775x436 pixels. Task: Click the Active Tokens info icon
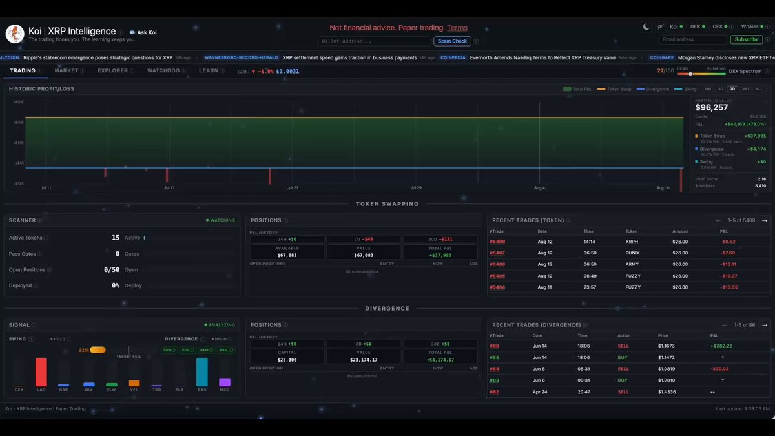pos(46,238)
